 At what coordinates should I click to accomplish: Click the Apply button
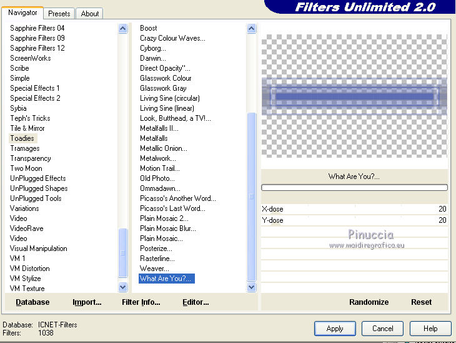(335, 329)
